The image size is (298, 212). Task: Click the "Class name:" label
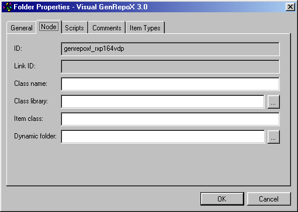(x=30, y=84)
